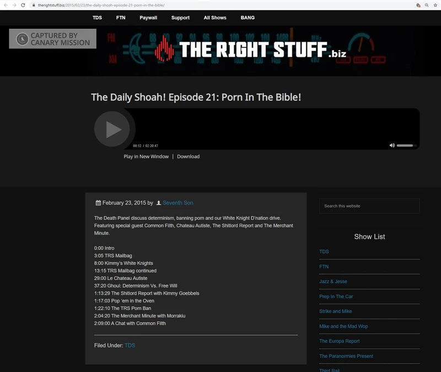Play the episode audio
Screen dimensions: 441x372
point(114,128)
